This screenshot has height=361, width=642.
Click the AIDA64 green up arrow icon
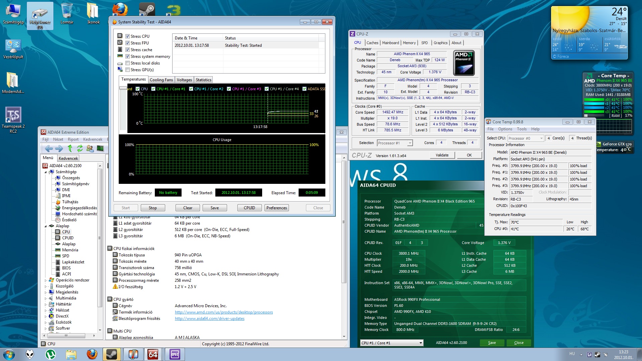click(70, 148)
